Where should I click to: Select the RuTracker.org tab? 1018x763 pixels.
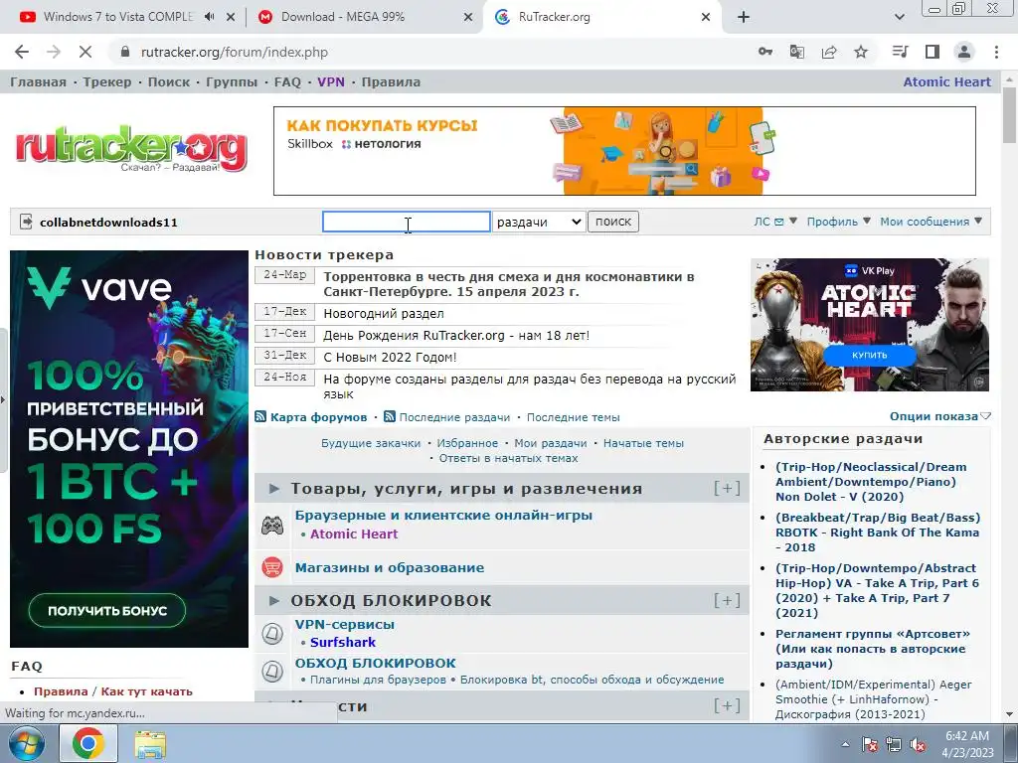pyautogui.click(x=554, y=17)
